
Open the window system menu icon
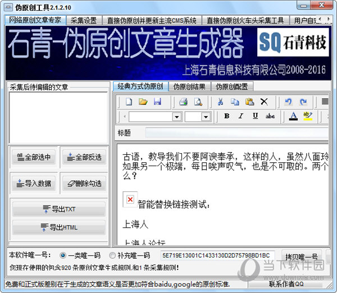coord(8,7)
